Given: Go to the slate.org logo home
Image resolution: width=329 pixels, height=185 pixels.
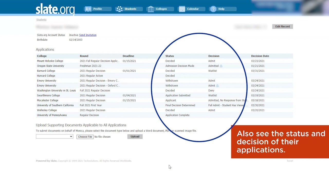Looking at the screenshot, I should 55,9.
